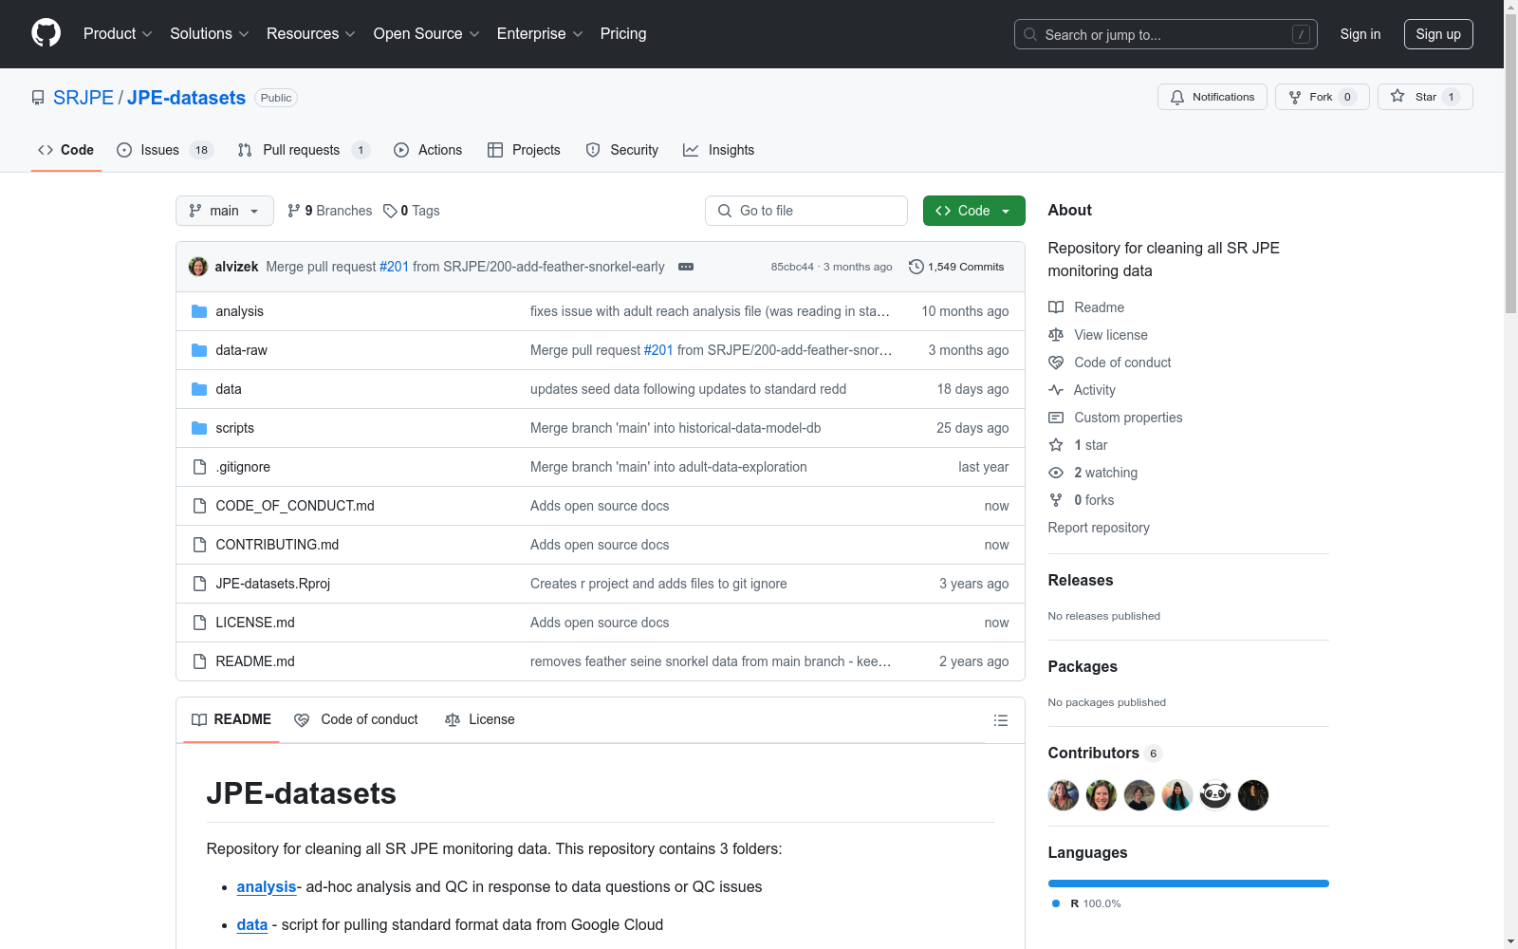Click the R language blue progress bar
This screenshot has height=949, width=1518.
tap(1189, 884)
